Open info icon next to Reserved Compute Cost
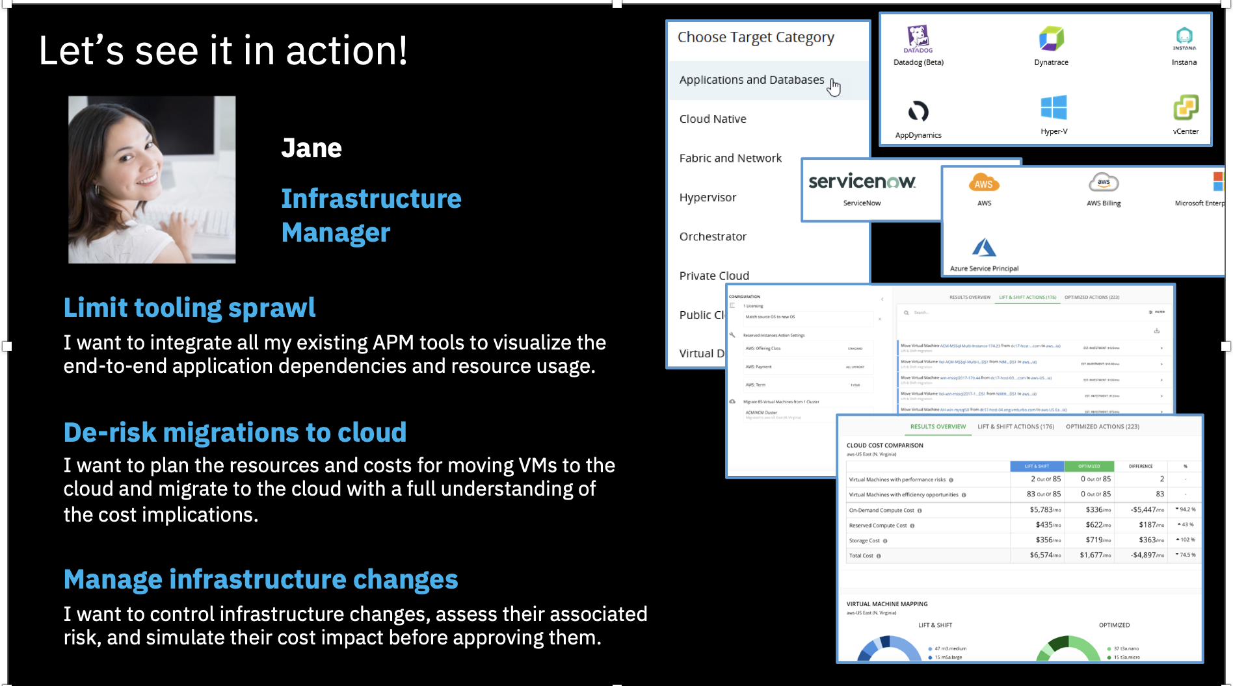 912,526
